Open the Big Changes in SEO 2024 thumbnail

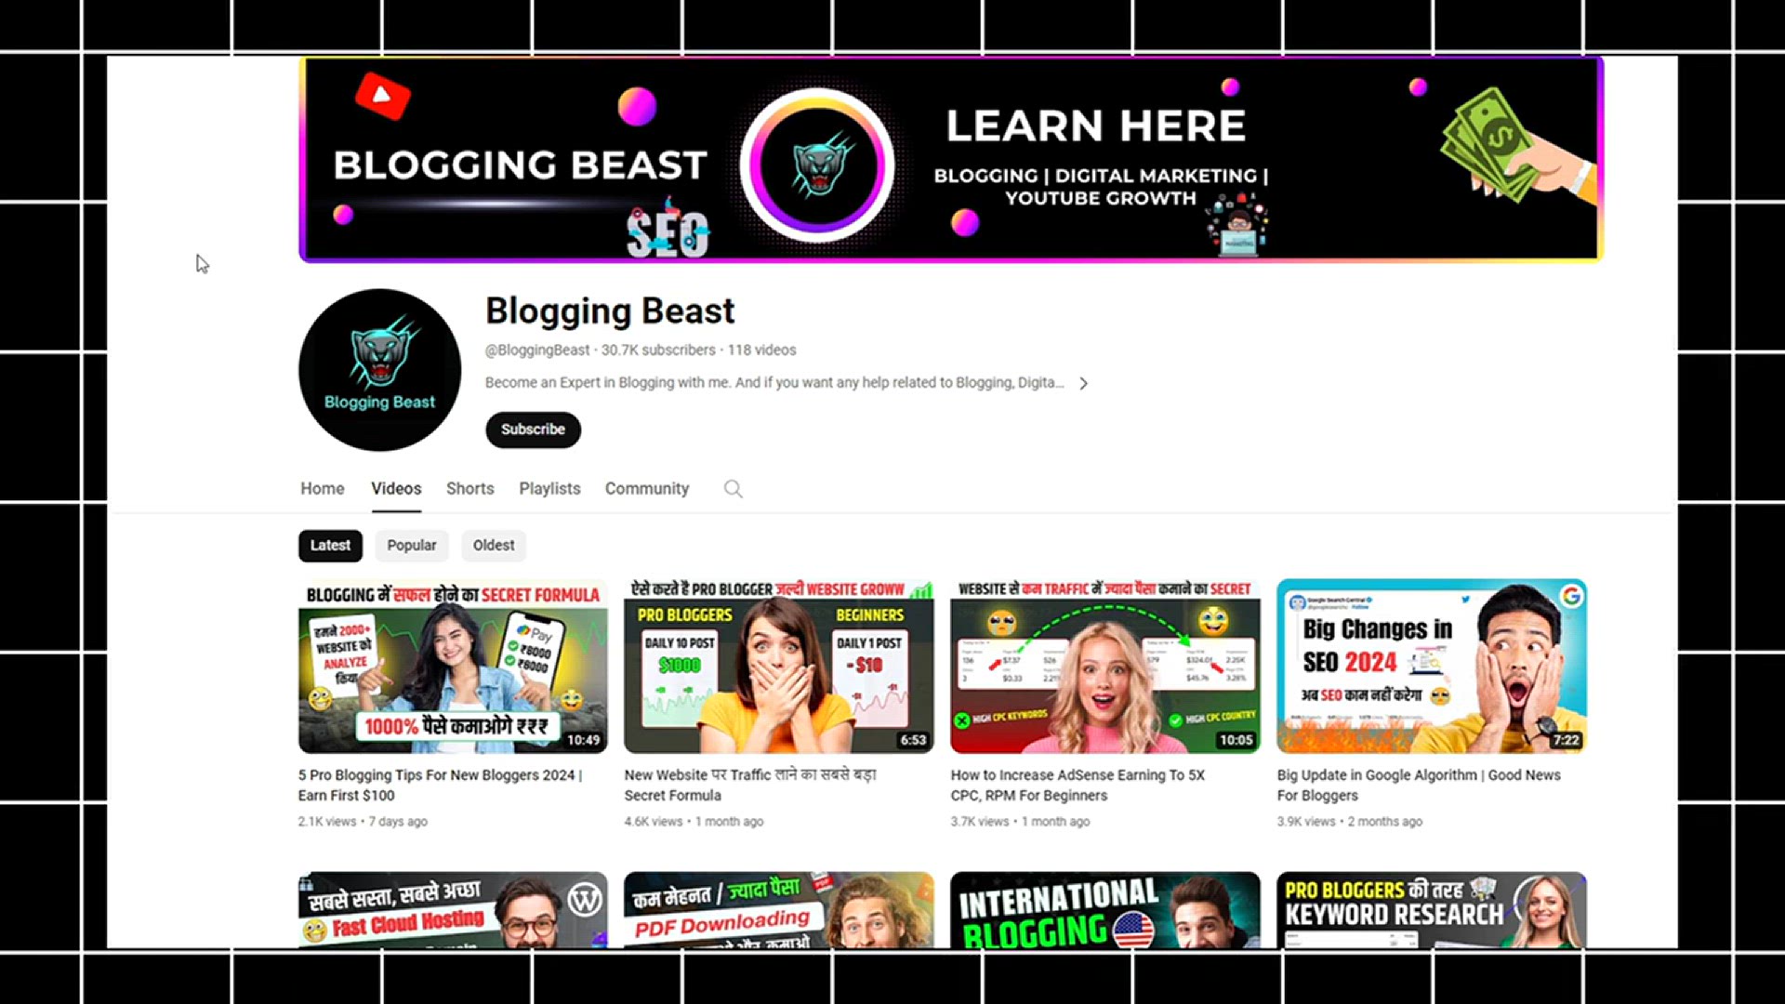coord(1432,667)
